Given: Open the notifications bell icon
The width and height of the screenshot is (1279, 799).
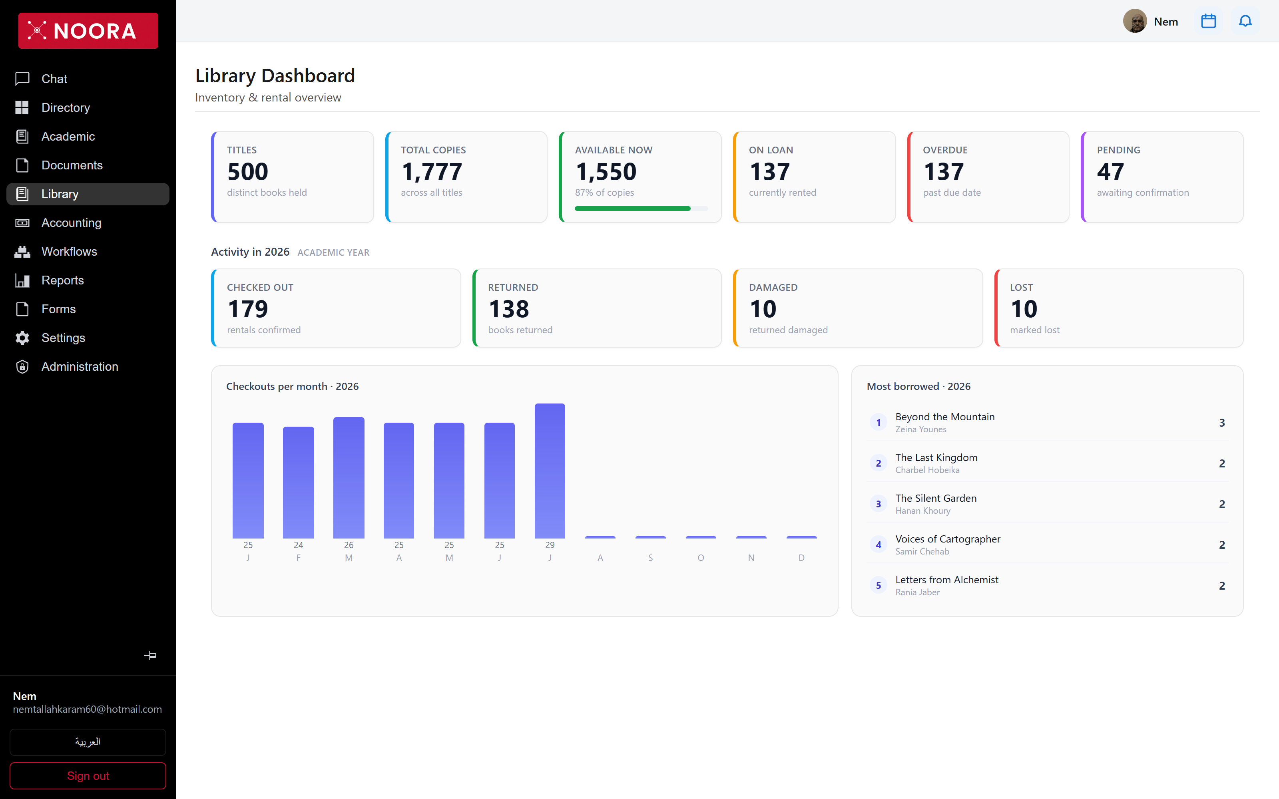Looking at the screenshot, I should click(1245, 21).
